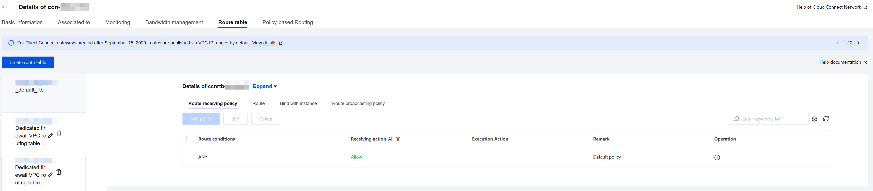Open the Receiving action filter funnel
Image resolution: width=873 pixels, height=191 pixels.
(x=398, y=139)
